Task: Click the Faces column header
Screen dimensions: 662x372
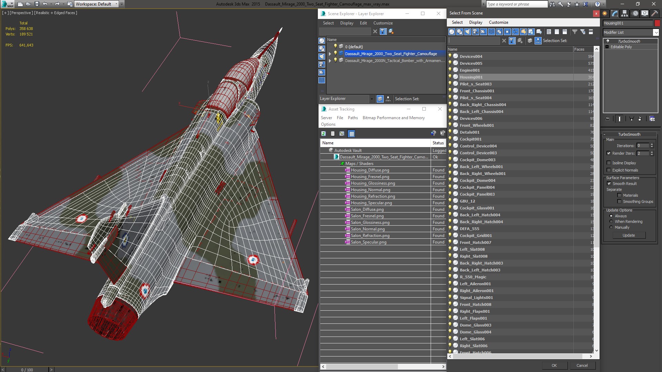Action: tap(583, 49)
